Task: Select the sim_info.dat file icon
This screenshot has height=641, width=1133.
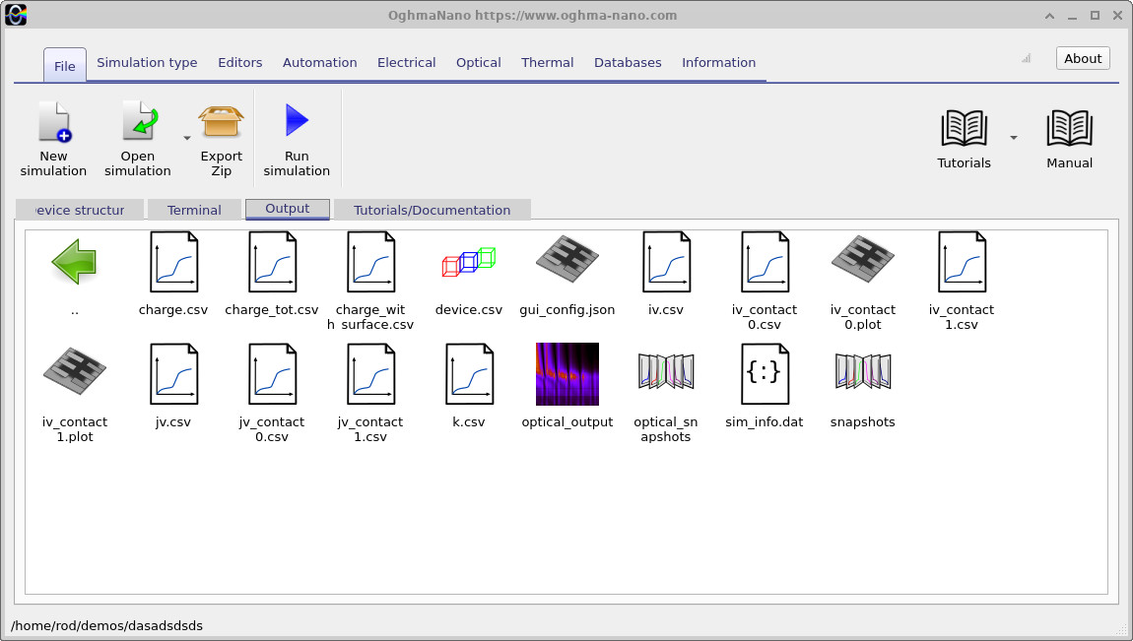Action: 765,373
